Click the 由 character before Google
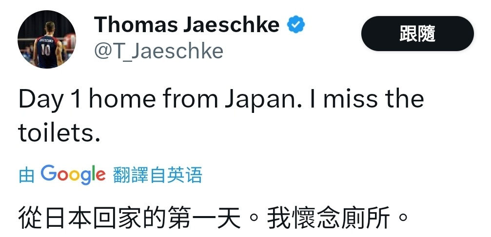Screen dimensions: 491x237 point(26,175)
